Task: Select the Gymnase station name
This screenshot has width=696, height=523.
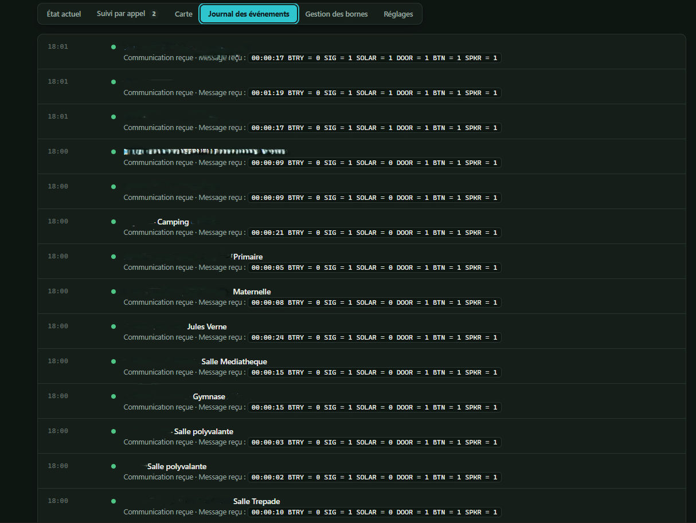Action: [x=209, y=397]
